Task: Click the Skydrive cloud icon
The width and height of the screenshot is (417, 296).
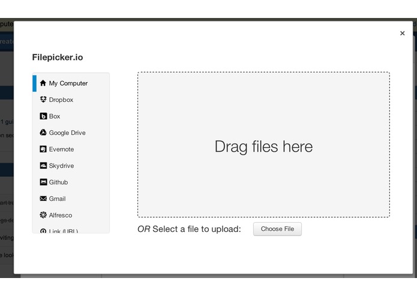Action: 43,165
